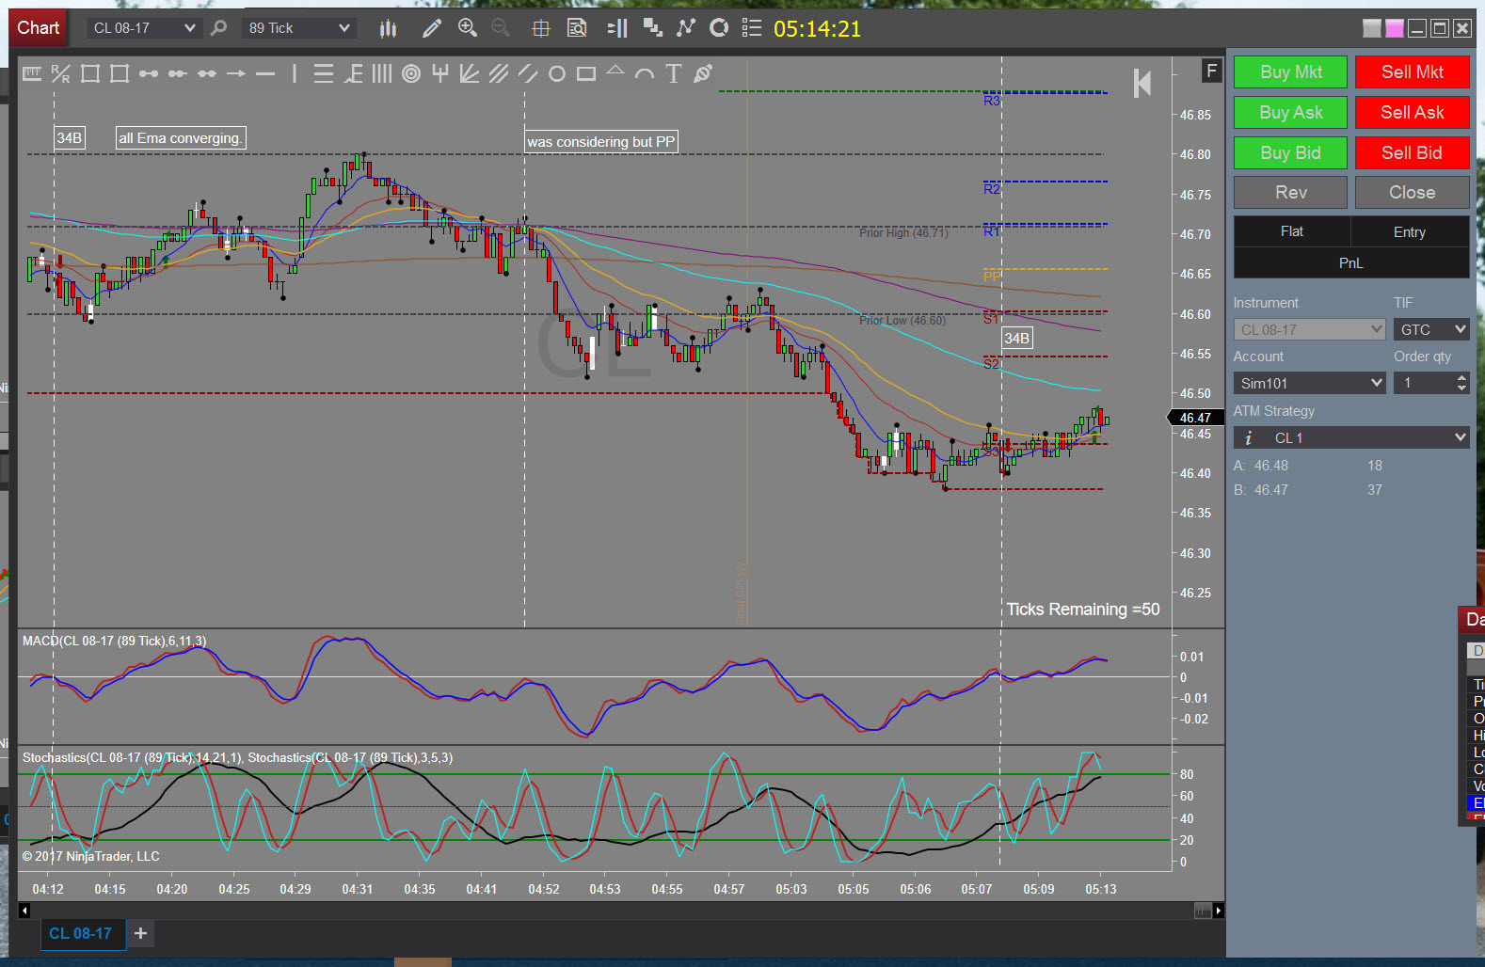Select the regression channel tool
The image size is (1485, 967).
[x=499, y=73]
